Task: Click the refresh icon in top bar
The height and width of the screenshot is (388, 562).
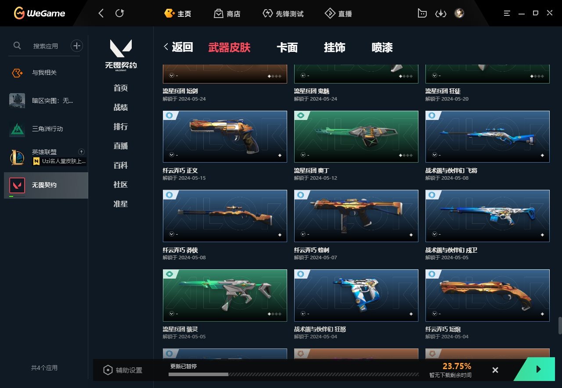Action: pyautogui.click(x=119, y=13)
